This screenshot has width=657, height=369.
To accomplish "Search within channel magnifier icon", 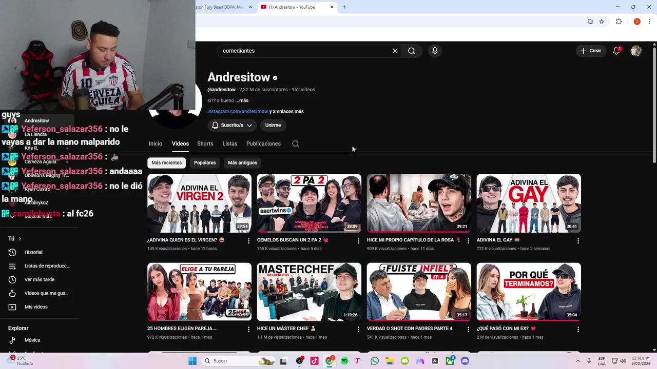I will click(x=296, y=144).
